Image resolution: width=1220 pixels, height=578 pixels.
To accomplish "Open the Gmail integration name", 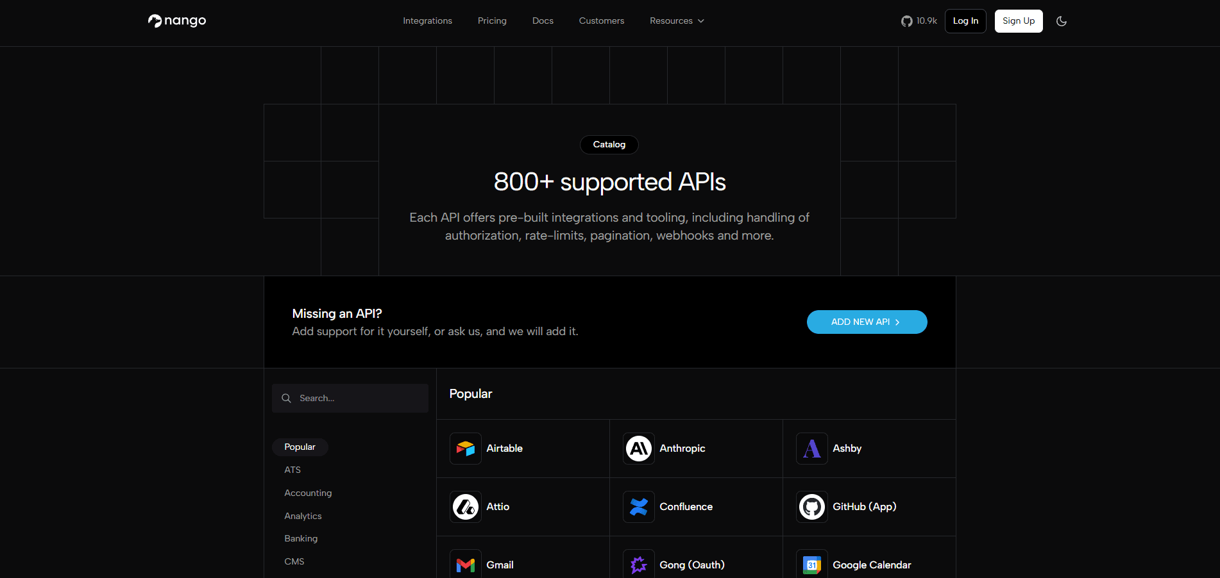I will (x=500, y=565).
